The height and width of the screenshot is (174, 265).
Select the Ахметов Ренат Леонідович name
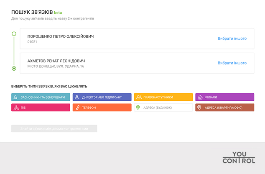point(56,61)
